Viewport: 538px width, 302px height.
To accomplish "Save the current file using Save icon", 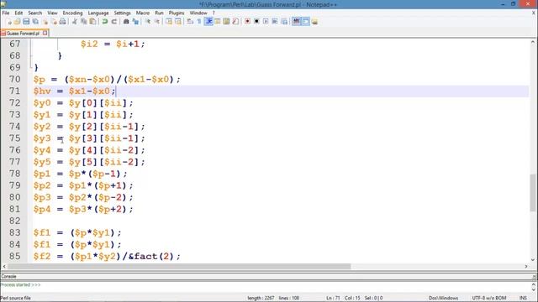I will tap(26, 22).
